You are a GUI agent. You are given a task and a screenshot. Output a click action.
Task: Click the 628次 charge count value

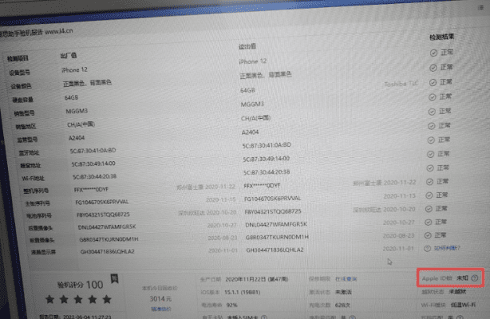[x=342, y=305]
